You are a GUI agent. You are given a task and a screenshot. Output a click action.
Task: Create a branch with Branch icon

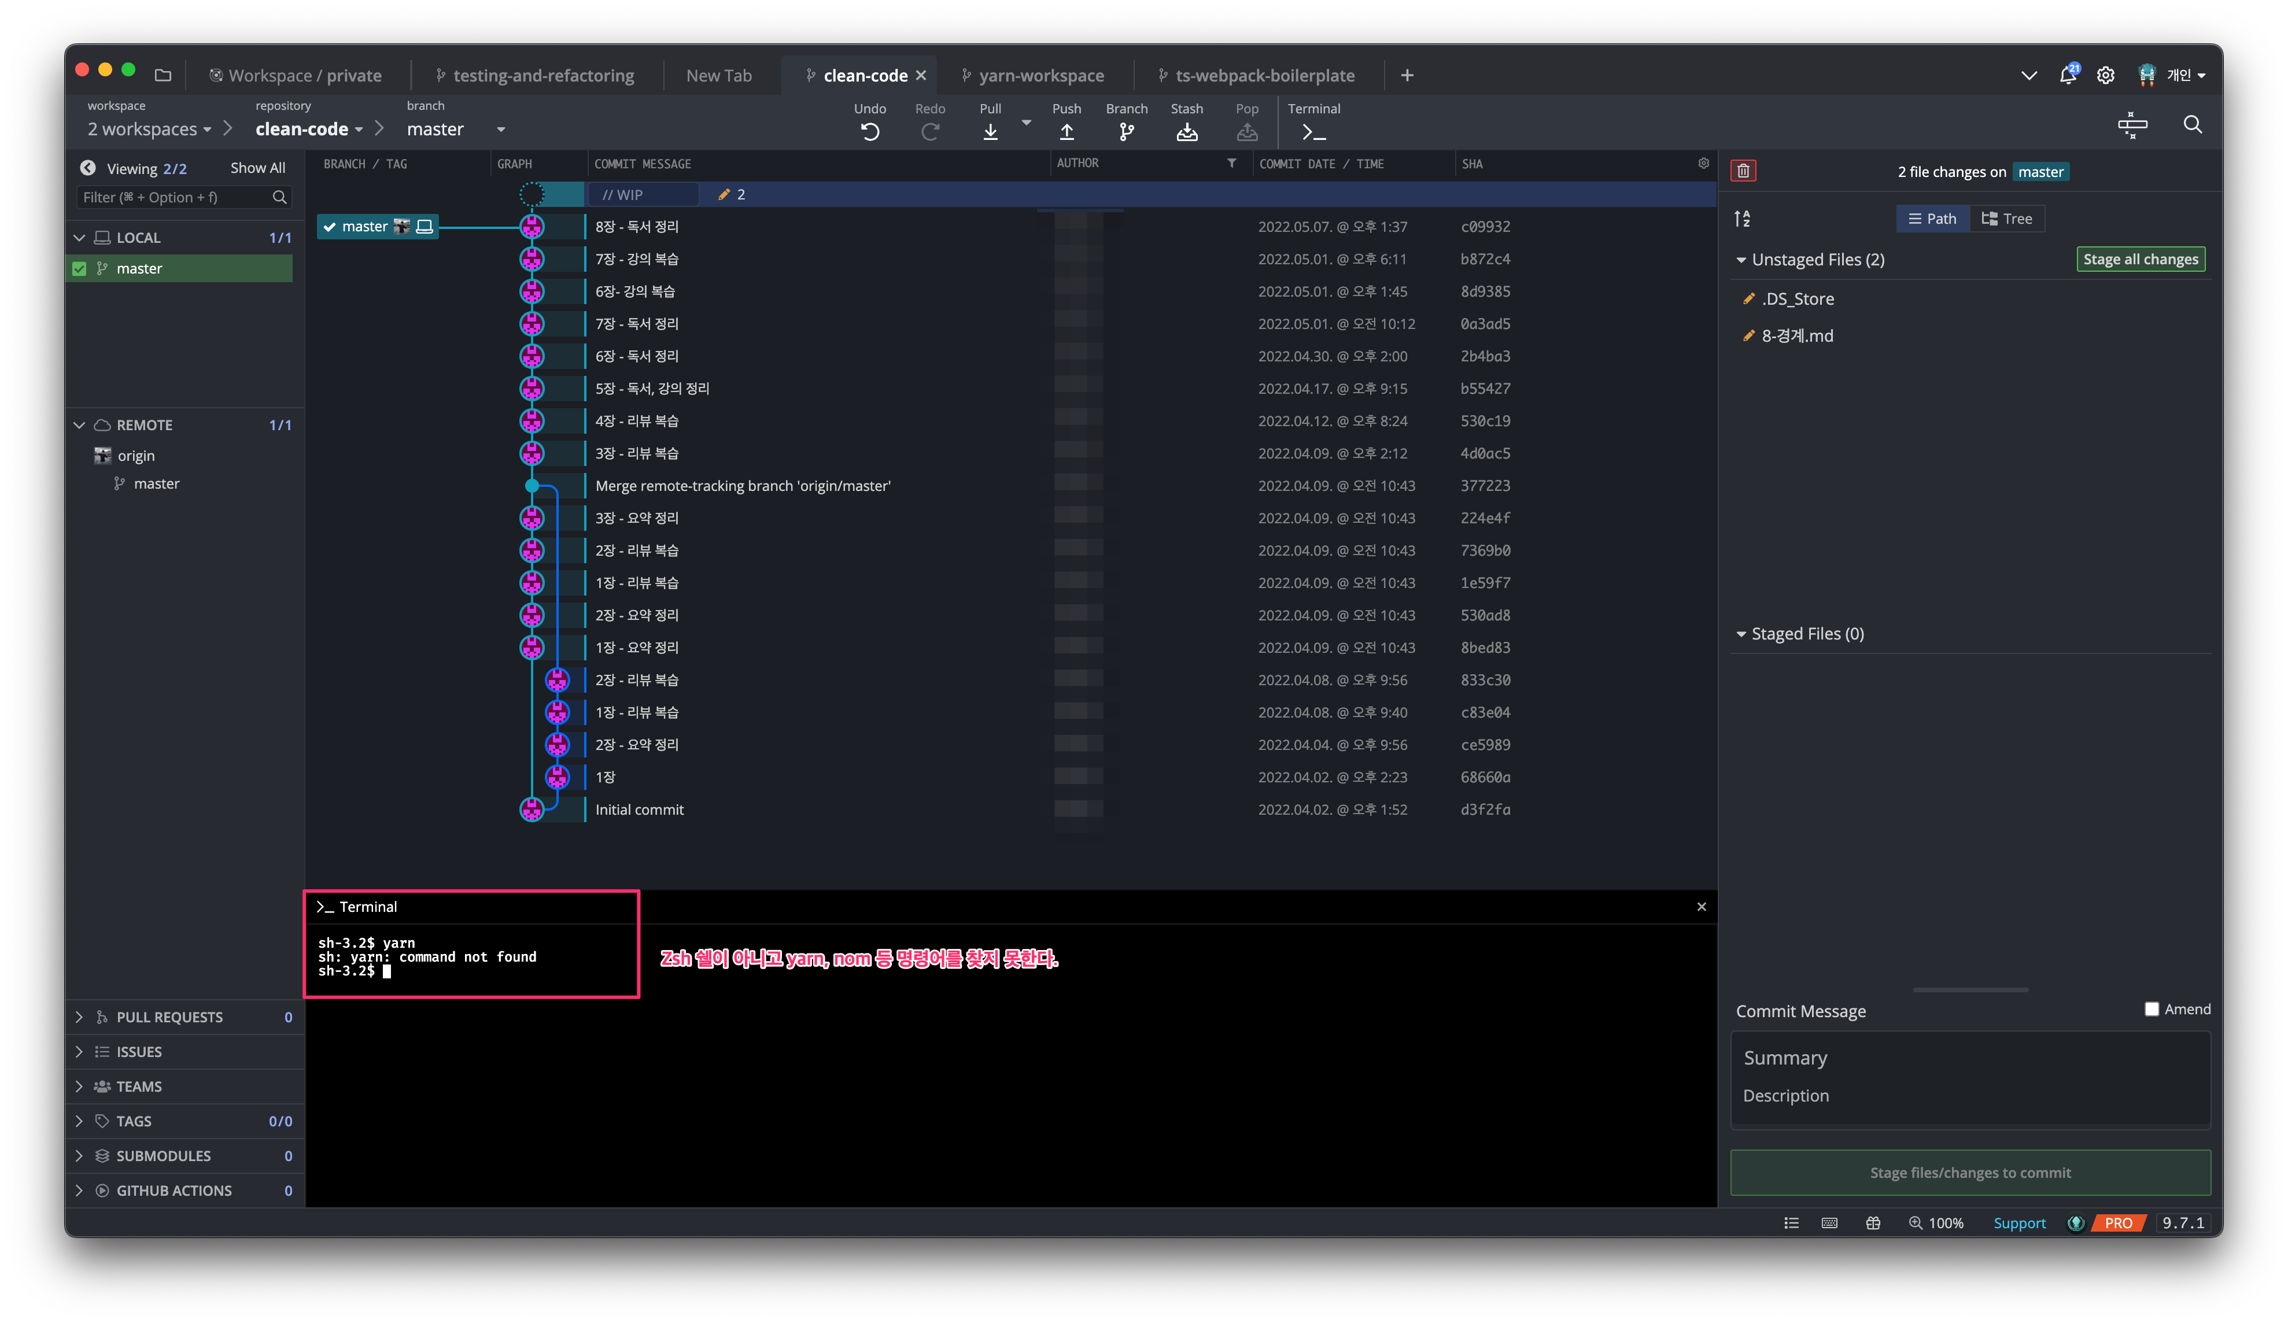click(1126, 132)
